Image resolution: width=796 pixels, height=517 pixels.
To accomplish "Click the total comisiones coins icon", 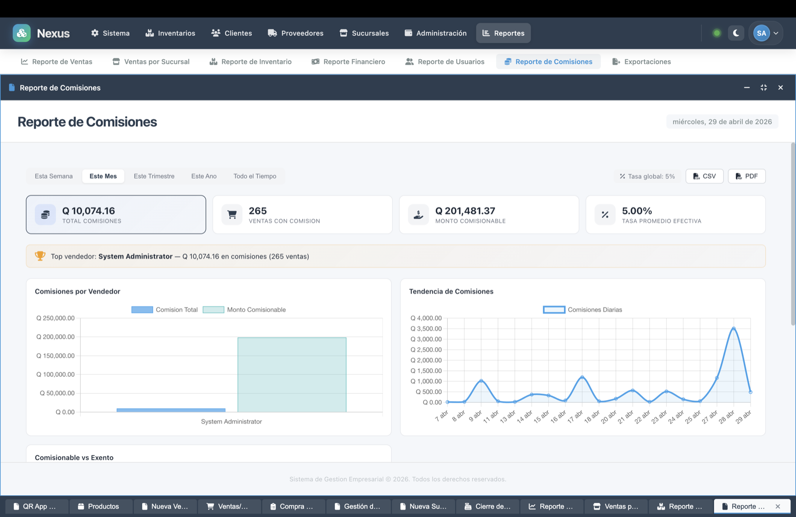I will [45, 215].
